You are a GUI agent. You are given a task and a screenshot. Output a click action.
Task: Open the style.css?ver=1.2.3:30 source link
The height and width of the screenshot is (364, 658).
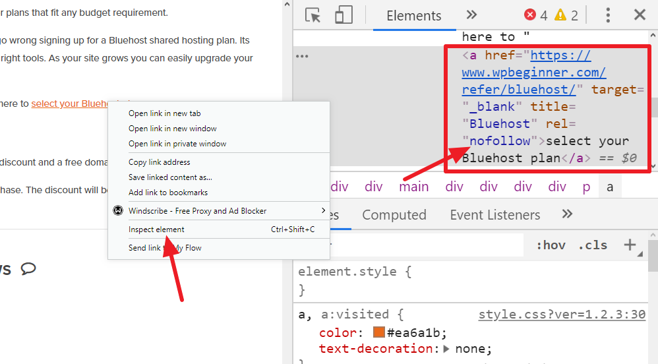pyautogui.click(x=562, y=315)
